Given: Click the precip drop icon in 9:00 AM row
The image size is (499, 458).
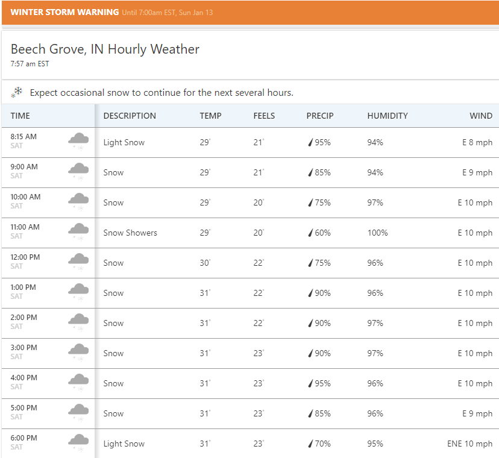Looking at the screenshot, I should click(x=311, y=172).
